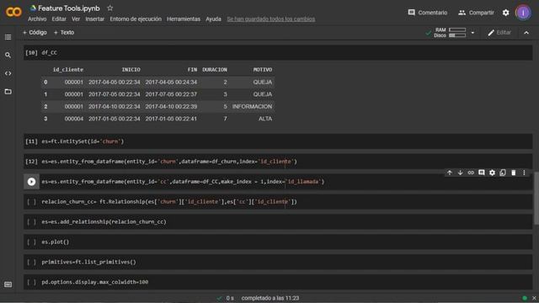Click the Compartir button
This screenshot has width=539, height=303.
click(x=476, y=13)
